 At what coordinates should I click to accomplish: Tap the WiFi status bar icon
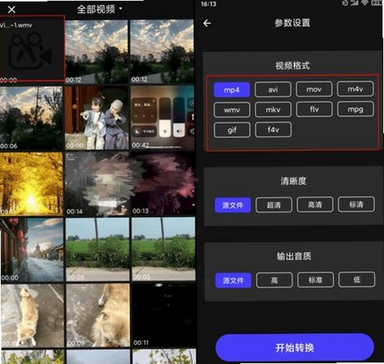(364, 3)
